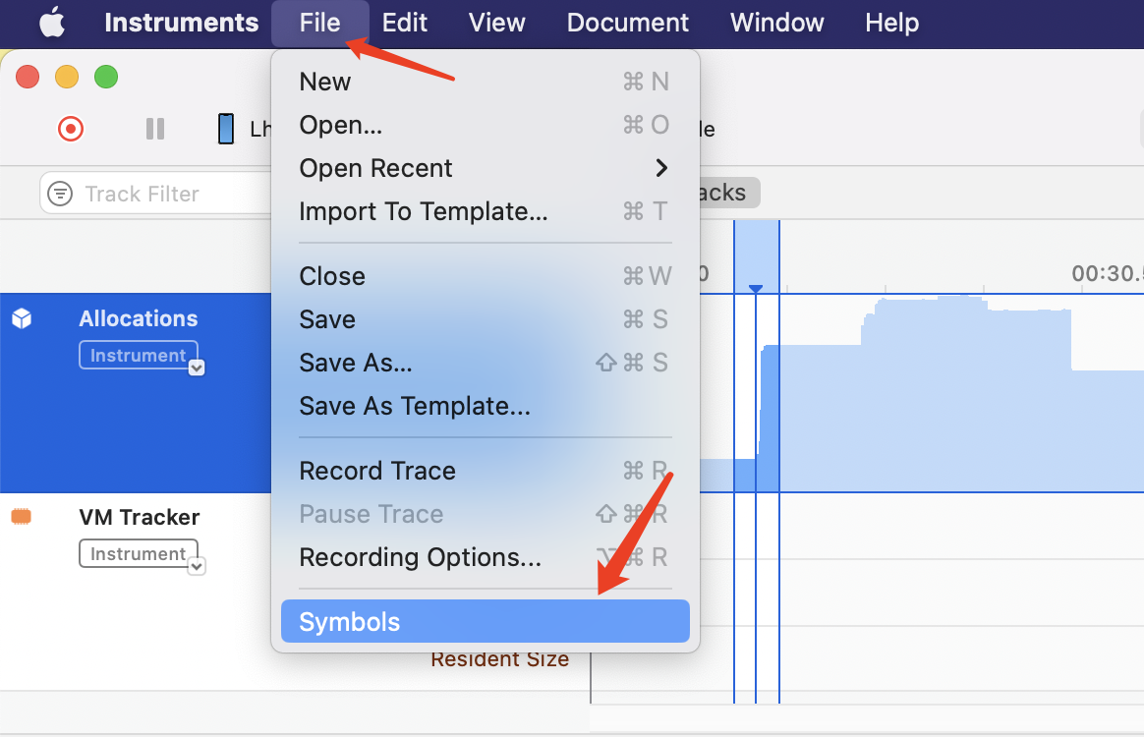Open the Edit menu
1144x737 pixels.
(404, 23)
